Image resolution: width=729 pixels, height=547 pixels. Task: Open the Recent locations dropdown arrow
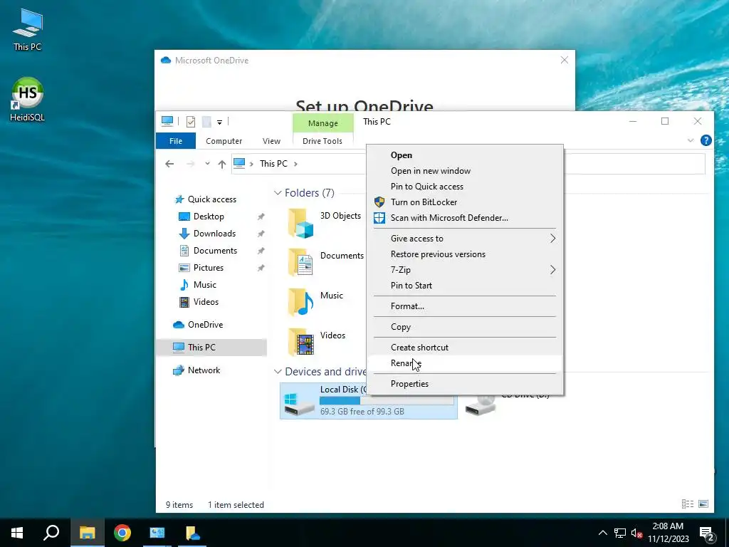click(x=207, y=164)
